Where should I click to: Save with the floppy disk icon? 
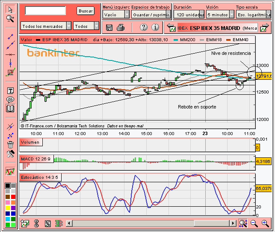pyautogui.click(x=109, y=27)
